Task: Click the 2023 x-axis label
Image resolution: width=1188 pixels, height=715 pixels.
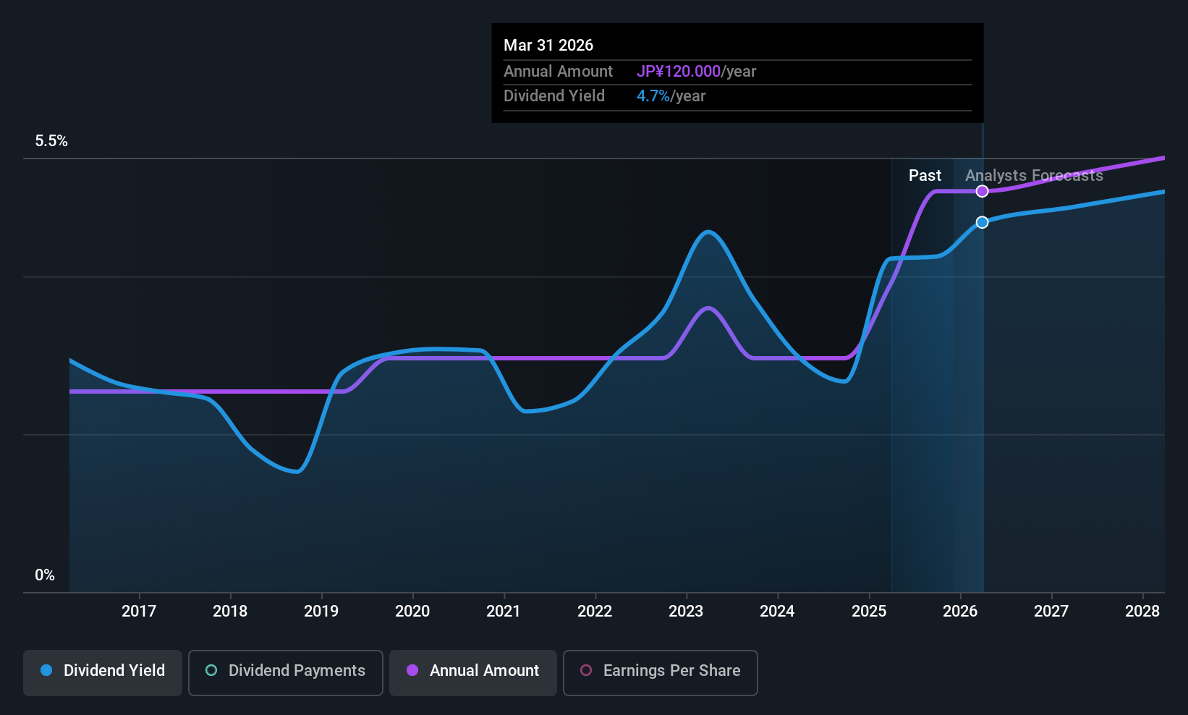Action: tap(686, 612)
